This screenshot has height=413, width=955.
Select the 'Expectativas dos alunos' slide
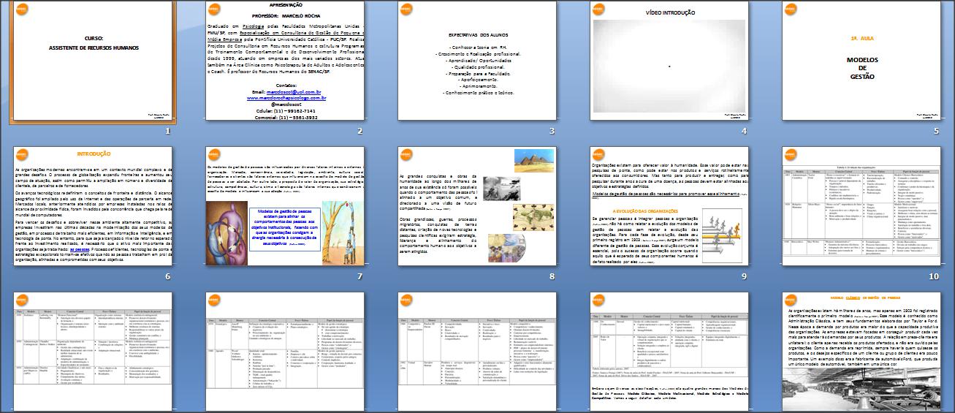[477, 60]
